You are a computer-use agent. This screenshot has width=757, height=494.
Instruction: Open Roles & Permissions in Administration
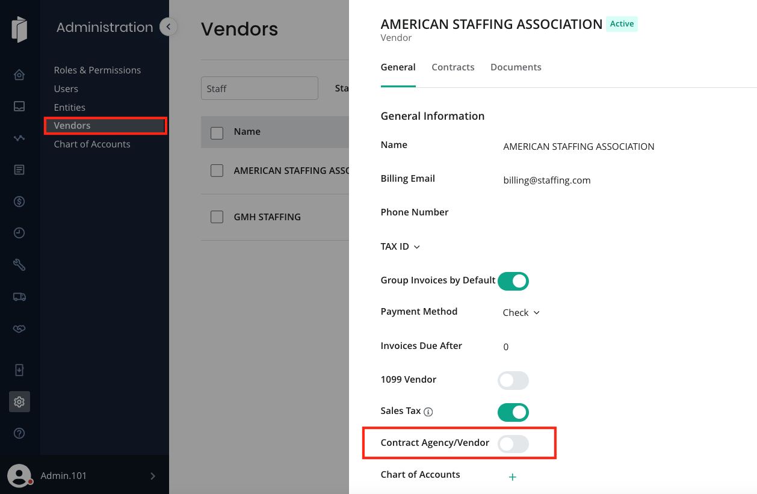(97, 70)
